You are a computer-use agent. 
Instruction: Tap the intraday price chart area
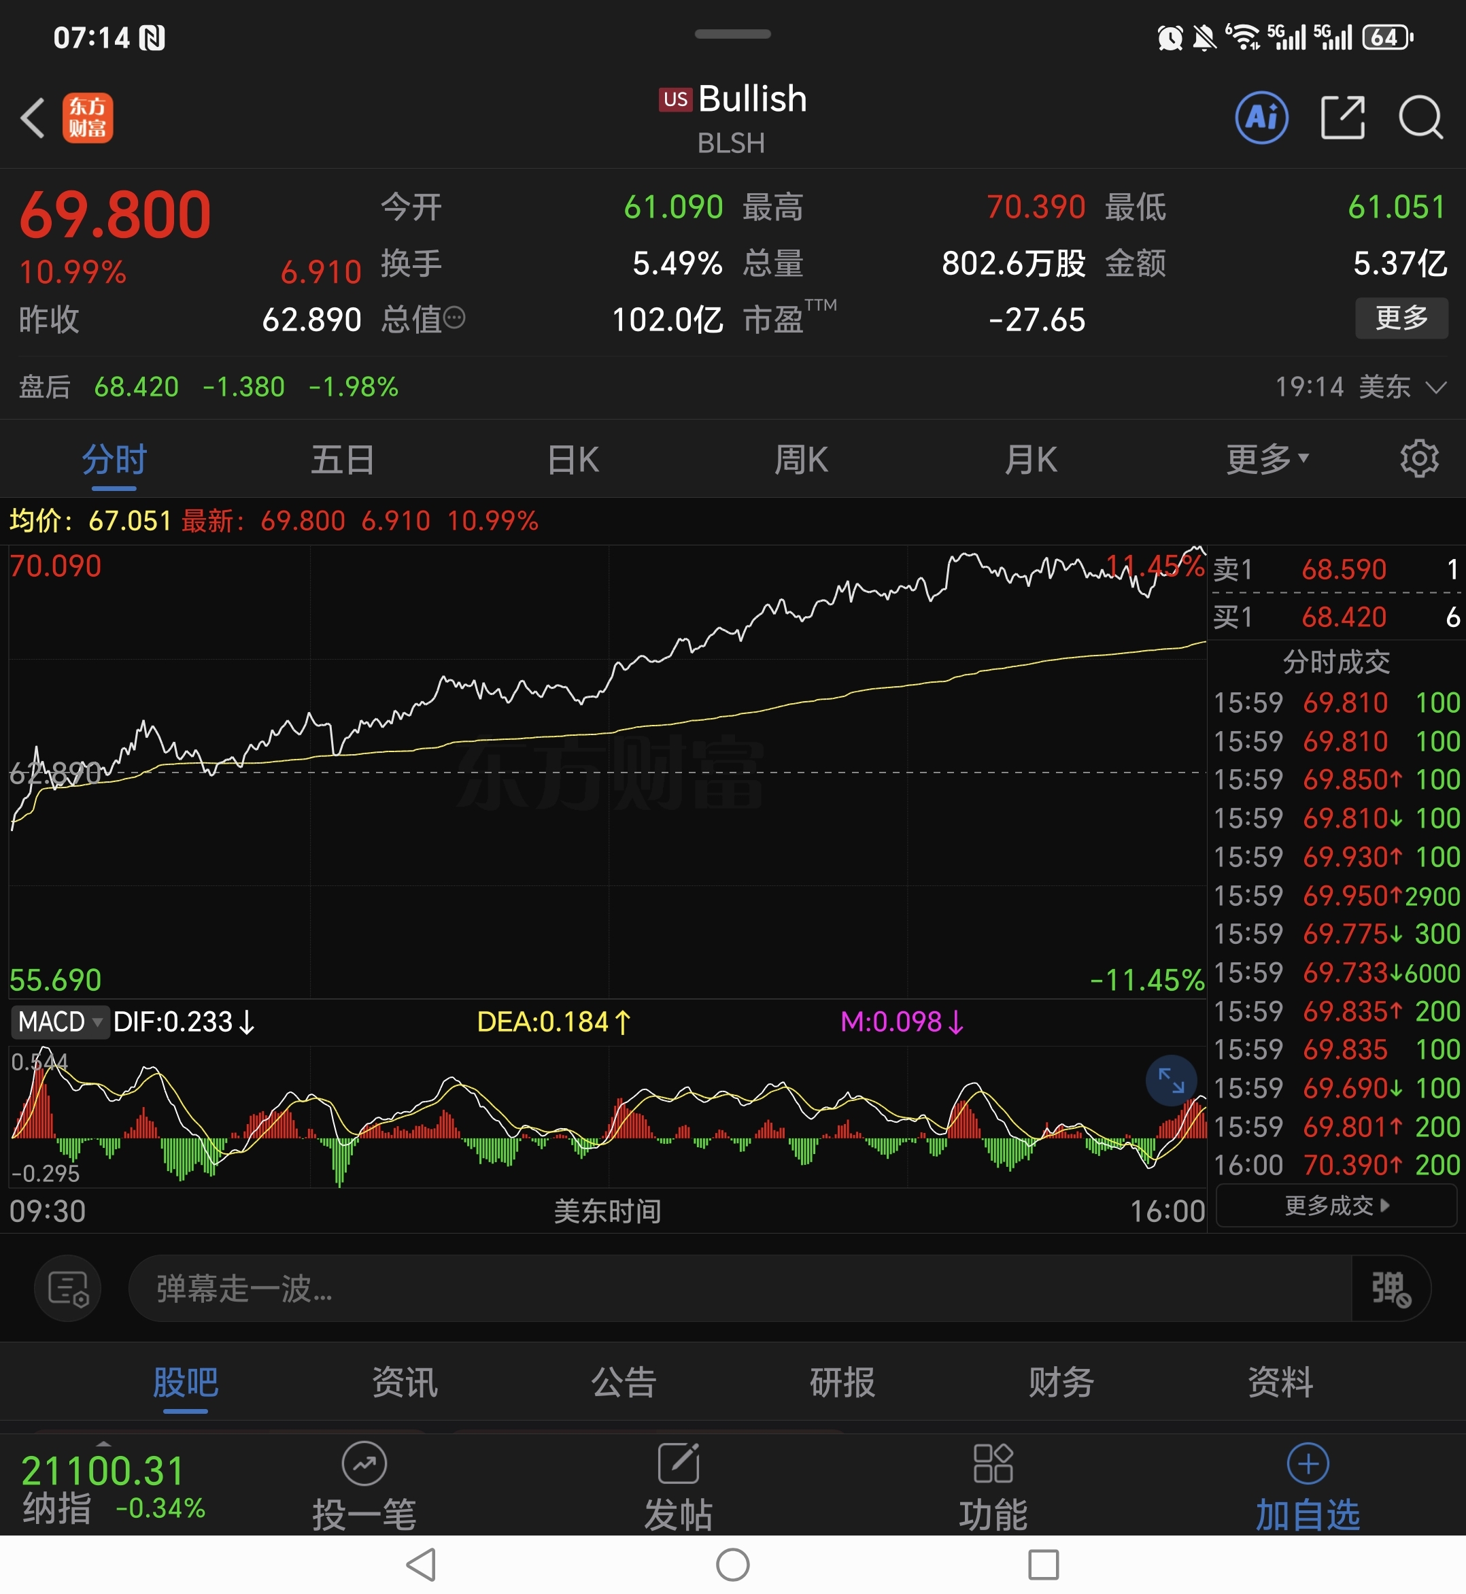608,771
